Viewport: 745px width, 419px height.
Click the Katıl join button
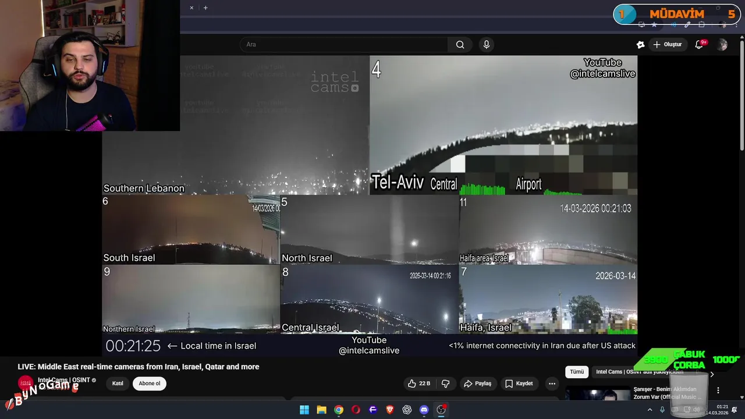pos(118,384)
